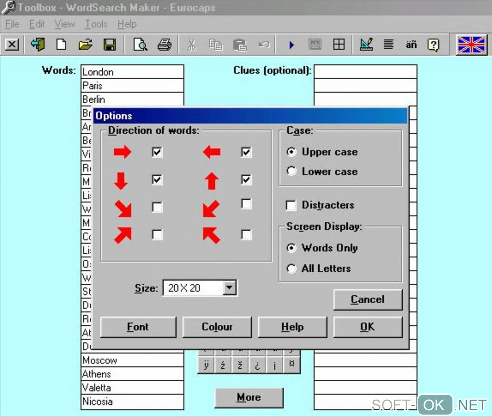
Task: Click the undo arrow icon
Action: (x=264, y=44)
